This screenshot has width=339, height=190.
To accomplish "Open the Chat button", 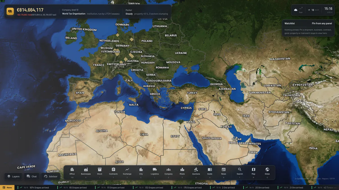I will click(x=32, y=176).
